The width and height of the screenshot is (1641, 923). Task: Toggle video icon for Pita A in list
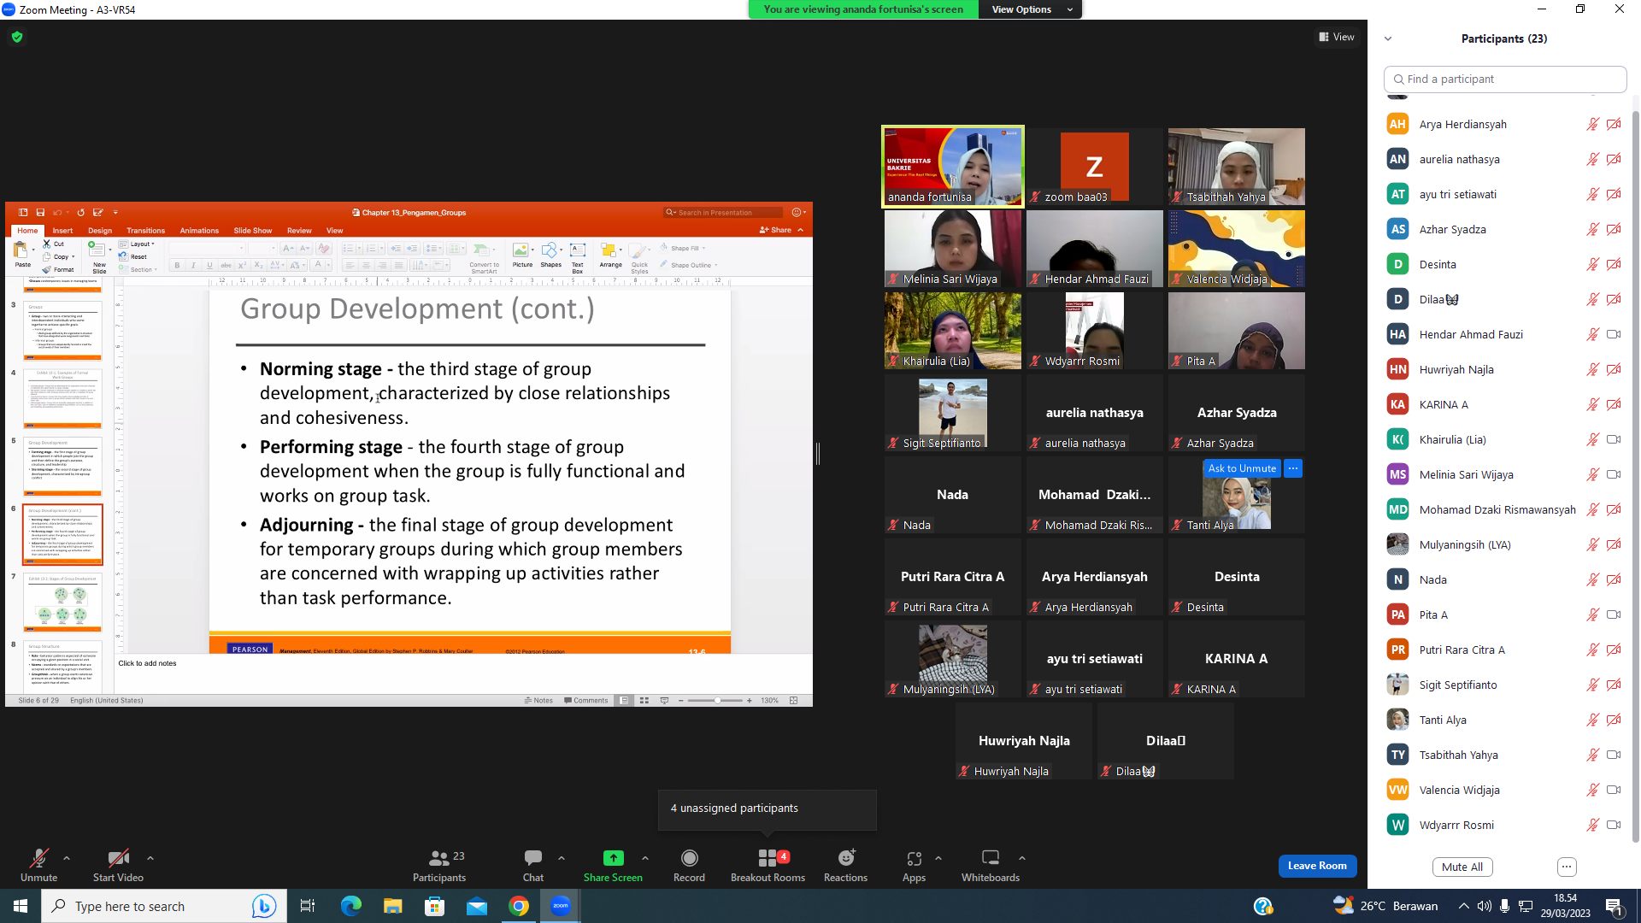(1614, 614)
